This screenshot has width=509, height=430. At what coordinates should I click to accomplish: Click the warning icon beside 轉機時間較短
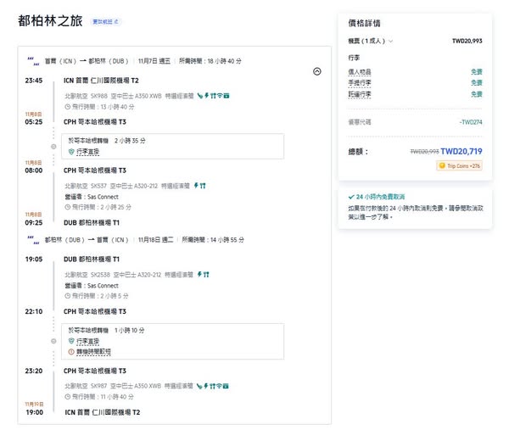point(71,351)
